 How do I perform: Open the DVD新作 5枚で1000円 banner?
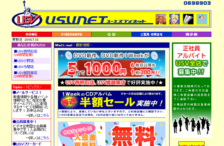(112, 68)
